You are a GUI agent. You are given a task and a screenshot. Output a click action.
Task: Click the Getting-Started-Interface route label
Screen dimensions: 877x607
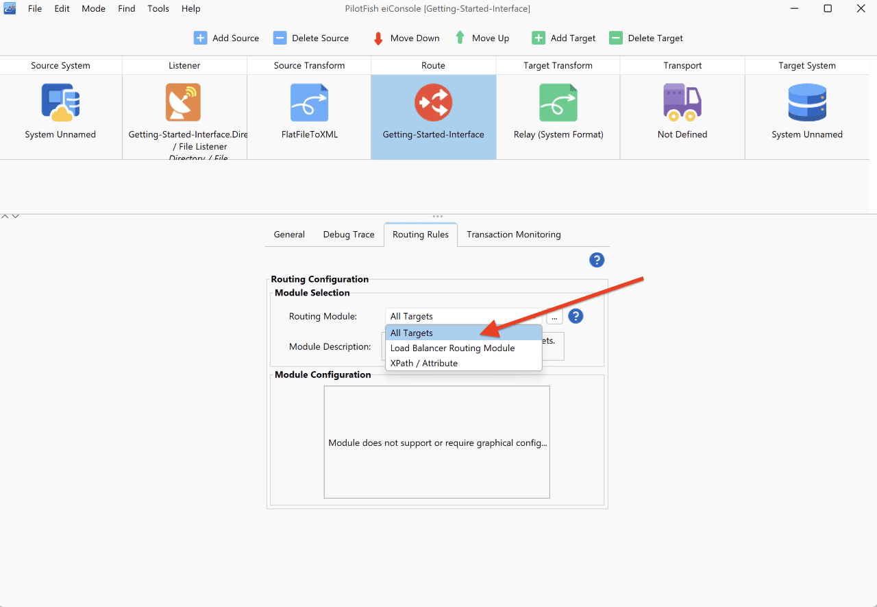click(x=433, y=134)
